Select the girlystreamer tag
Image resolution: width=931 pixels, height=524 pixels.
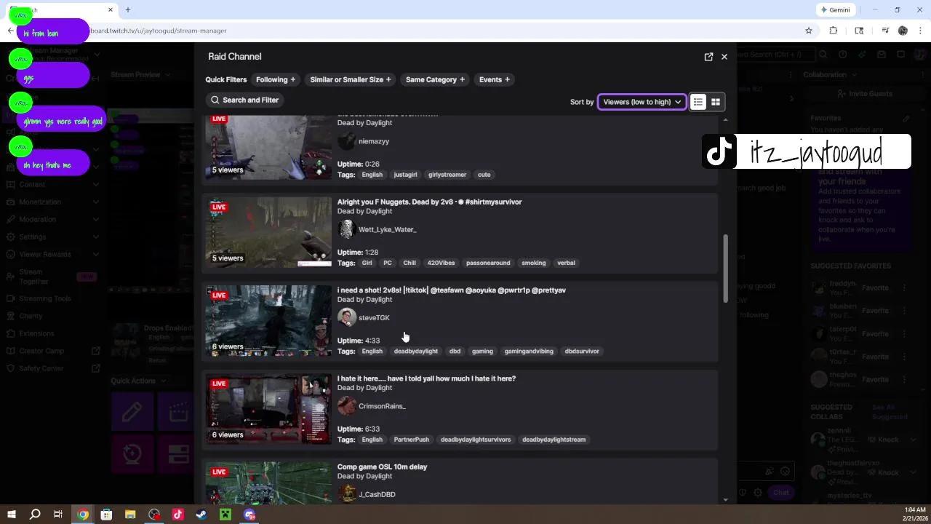point(447,175)
